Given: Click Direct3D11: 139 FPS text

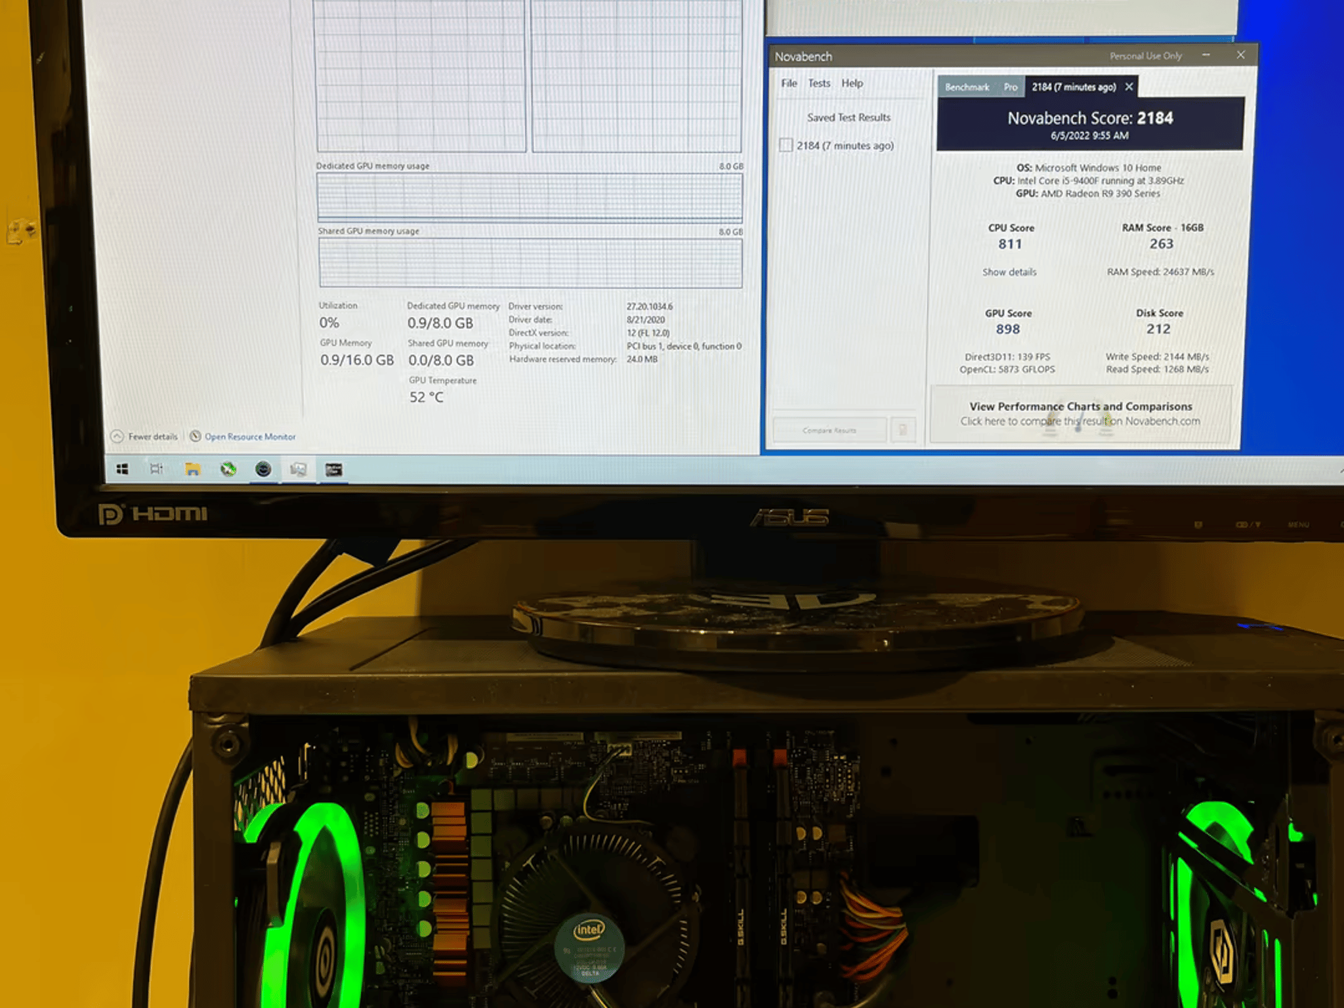Looking at the screenshot, I should 1007,357.
